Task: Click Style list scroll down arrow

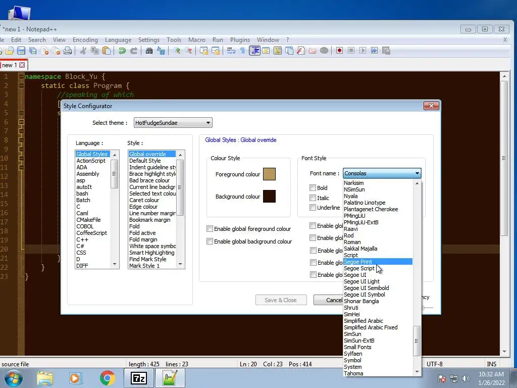Action: coord(180,264)
